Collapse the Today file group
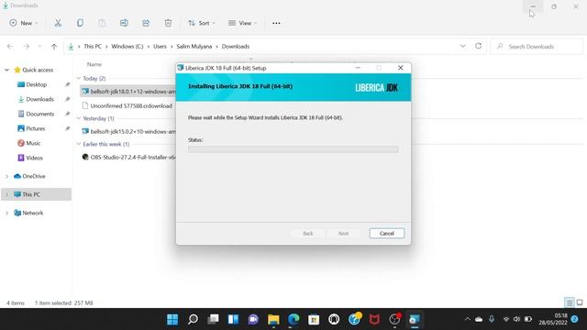The width and height of the screenshot is (587, 330). (x=79, y=78)
